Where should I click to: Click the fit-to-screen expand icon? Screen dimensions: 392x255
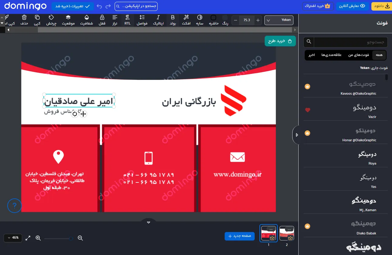(28, 238)
